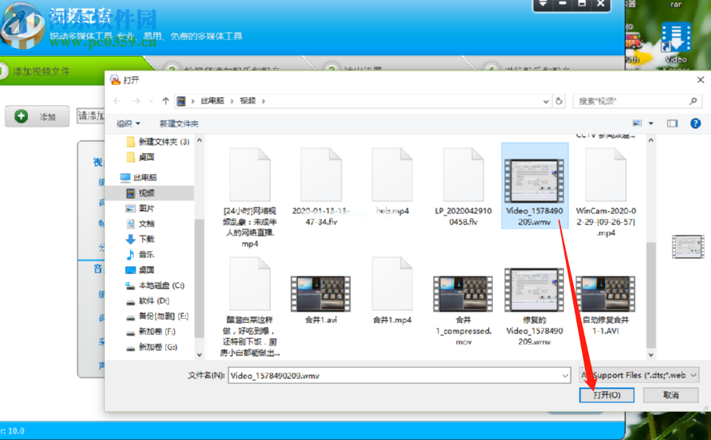Open the 组织 dropdown menu

coord(128,123)
